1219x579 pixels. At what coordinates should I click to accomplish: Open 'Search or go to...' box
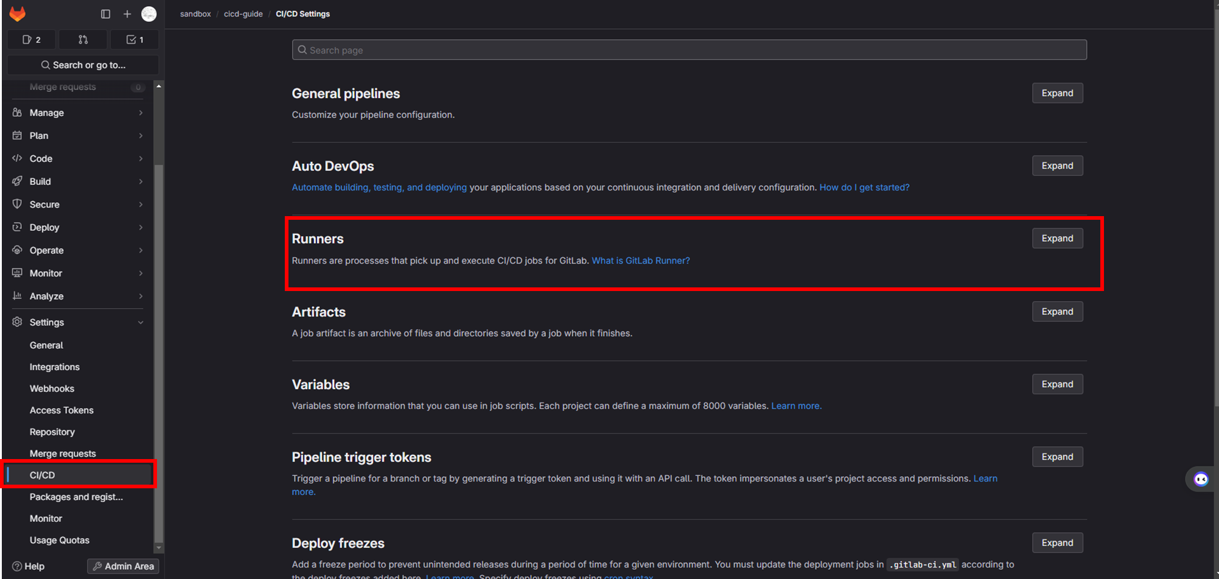[83, 65]
